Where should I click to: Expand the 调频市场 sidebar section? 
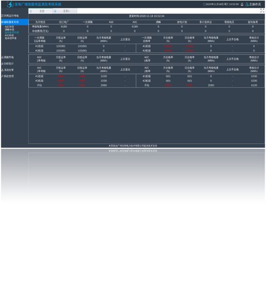(x=8, y=57)
